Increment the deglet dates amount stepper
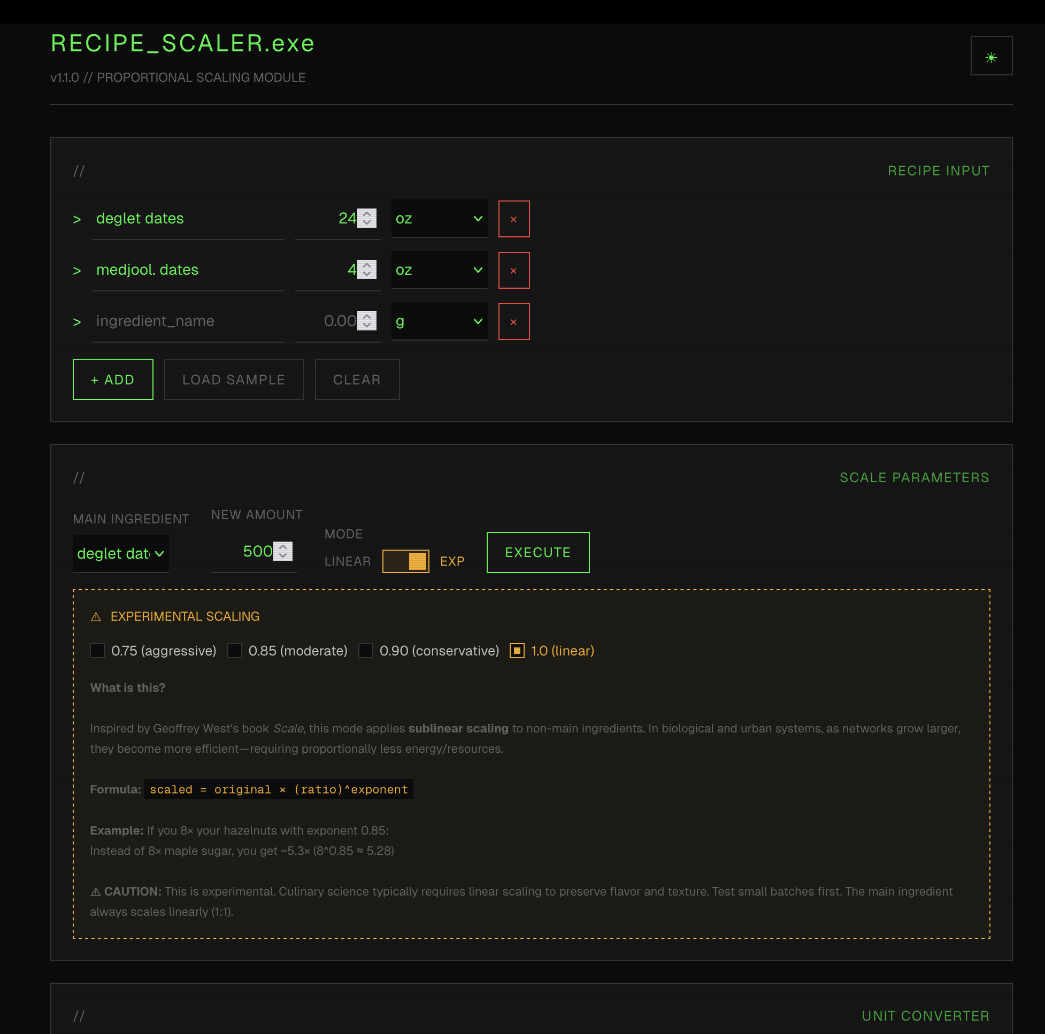Image resolution: width=1045 pixels, height=1034 pixels. point(367,214)
